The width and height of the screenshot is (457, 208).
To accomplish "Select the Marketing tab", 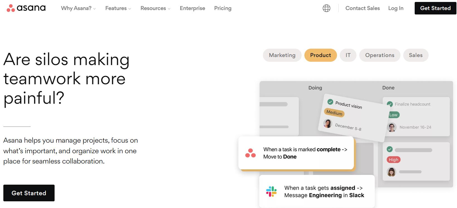I will pos(282,55).
